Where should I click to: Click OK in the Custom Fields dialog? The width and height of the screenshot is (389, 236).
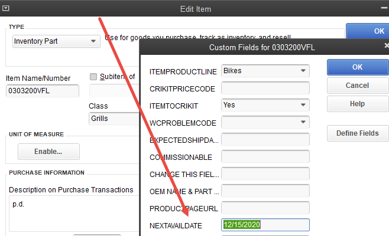pyautogui.click(x=357, y=67)
